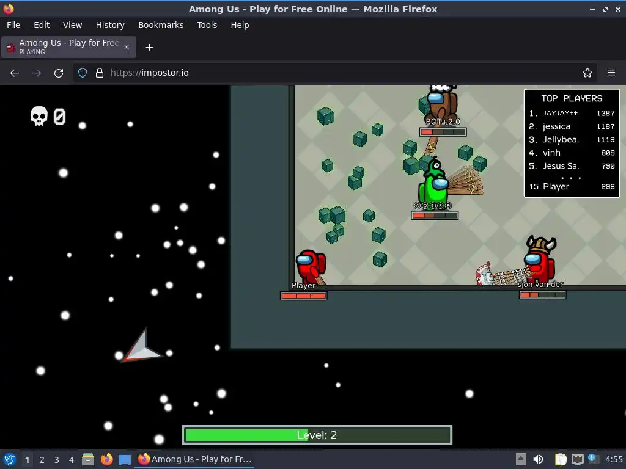Launch Firefox from taskbar icon
This screenshot has height=469, width=626.
(x=106, y=459)
